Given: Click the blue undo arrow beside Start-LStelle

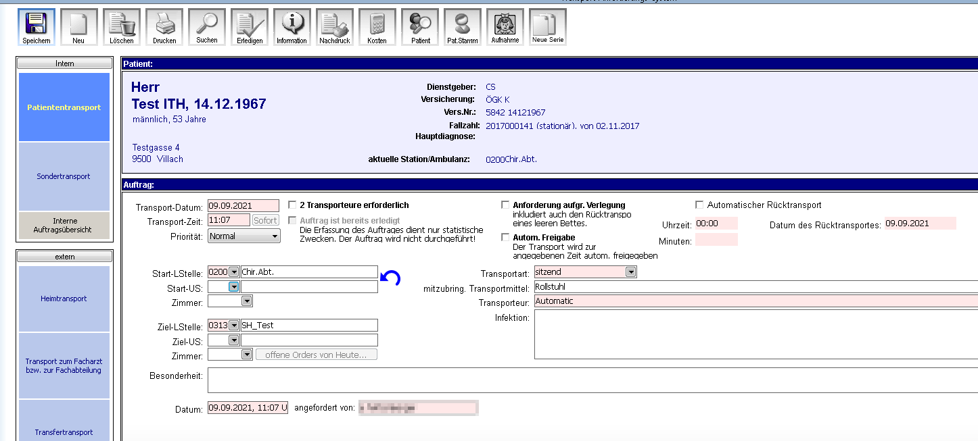Looking at the screenshot, I should click(391, 277).
